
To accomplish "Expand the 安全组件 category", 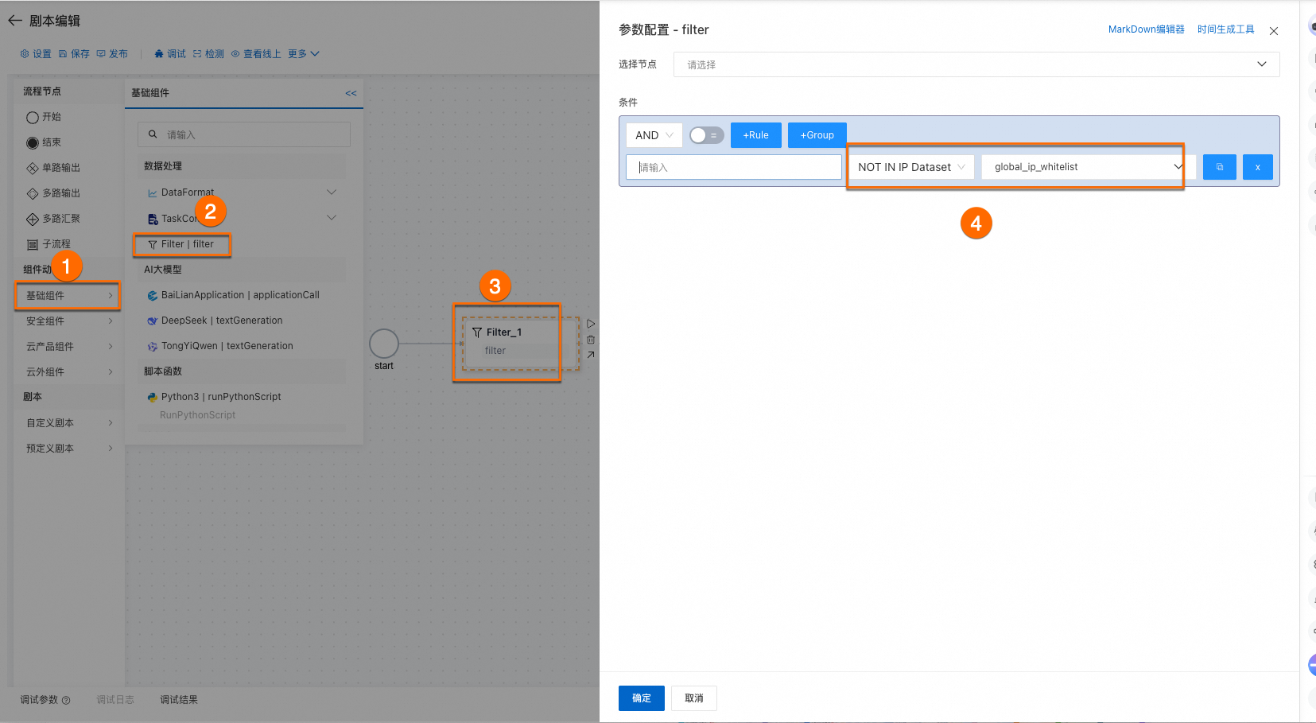I will 68,321.
